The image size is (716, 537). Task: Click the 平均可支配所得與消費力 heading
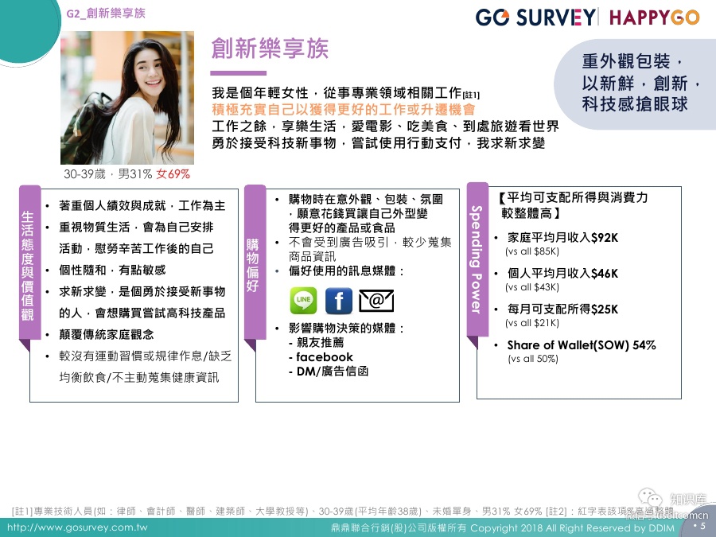(x=574, y=205)
